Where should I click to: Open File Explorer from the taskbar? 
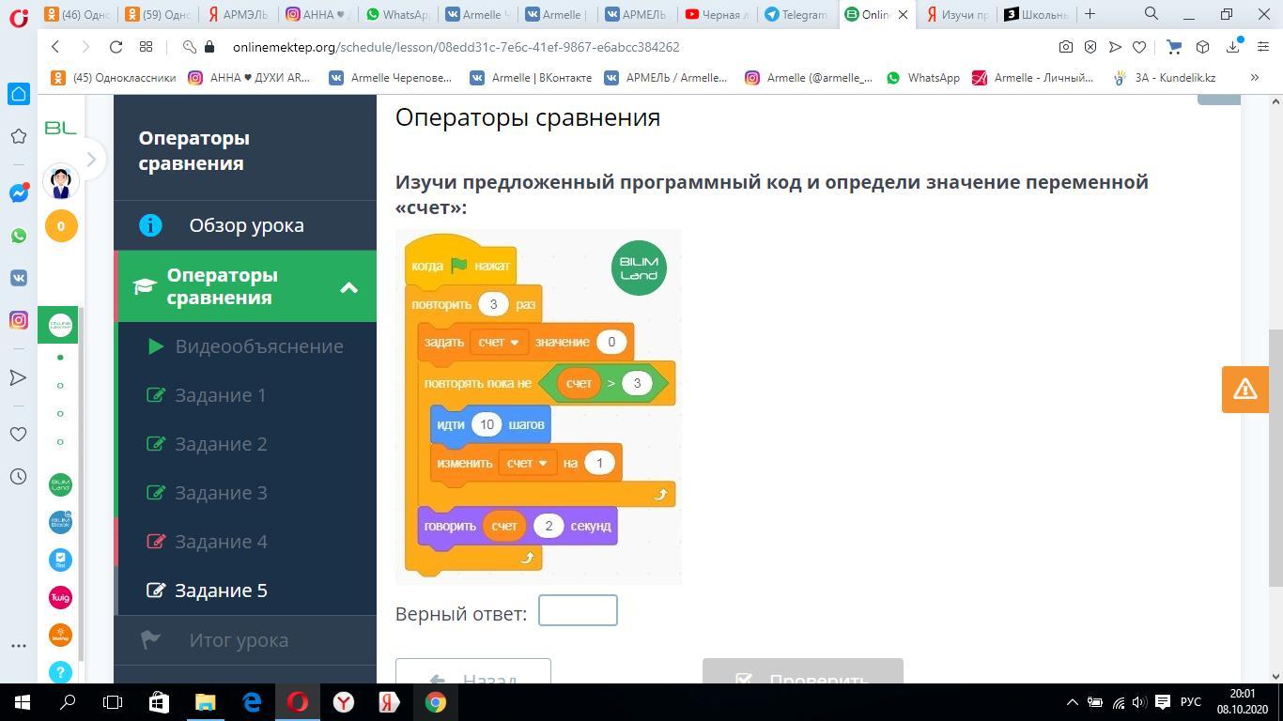205,702
